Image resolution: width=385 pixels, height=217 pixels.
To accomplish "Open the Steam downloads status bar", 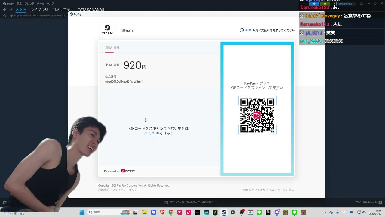I will click(x=189, y=202).
